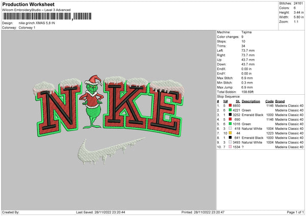Click the Description column header
The height and width of the screenshot is (216, 306).
[251, 101]
